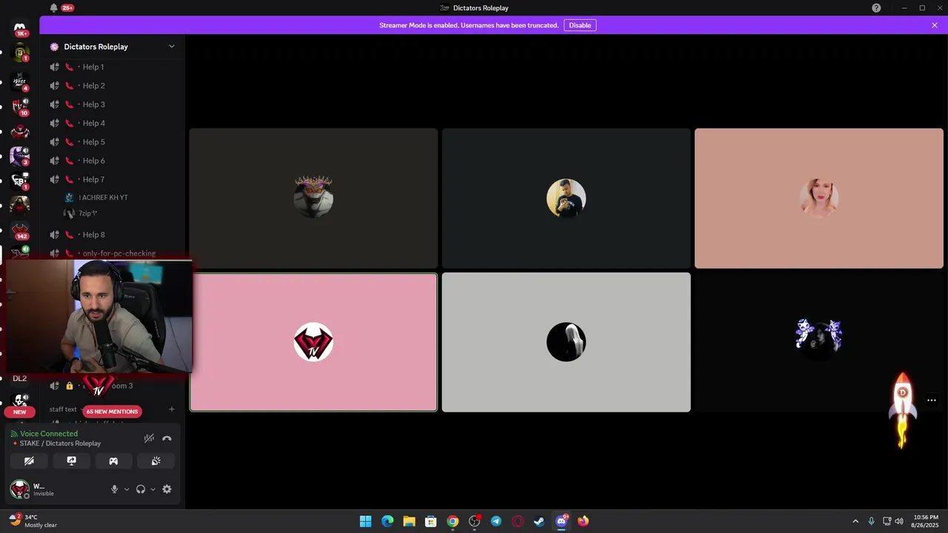Dismiss the Streamer Mode banner

click(x=935, y=25)
